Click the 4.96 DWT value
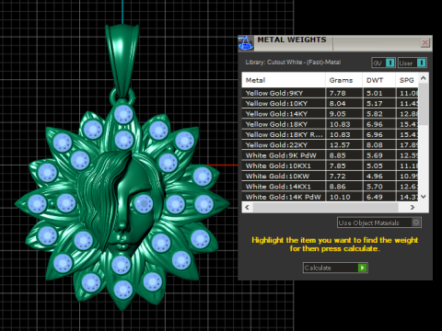 (x=375, y=177)
